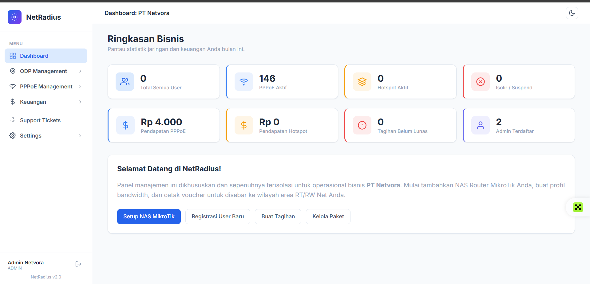Click the users icon on Total Semua User card
The height and width of the screenshot is (284, 590).
pos(125,82)
